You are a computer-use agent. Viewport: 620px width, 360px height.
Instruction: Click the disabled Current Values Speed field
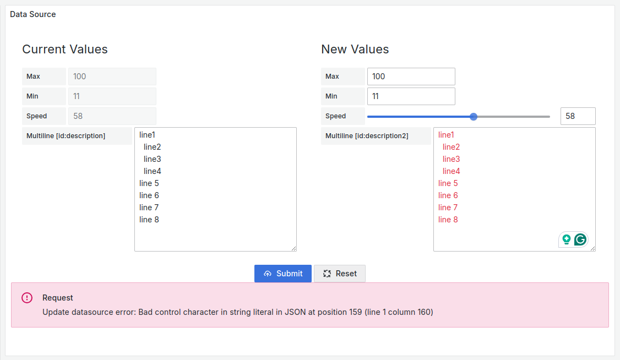112,116
